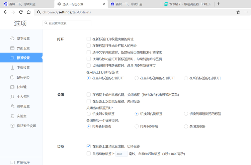Check 在标签上双击鼠标左键，关闭标签
Image resolution: width=251 pixels, height=165 pixels.
pos(89,101)
